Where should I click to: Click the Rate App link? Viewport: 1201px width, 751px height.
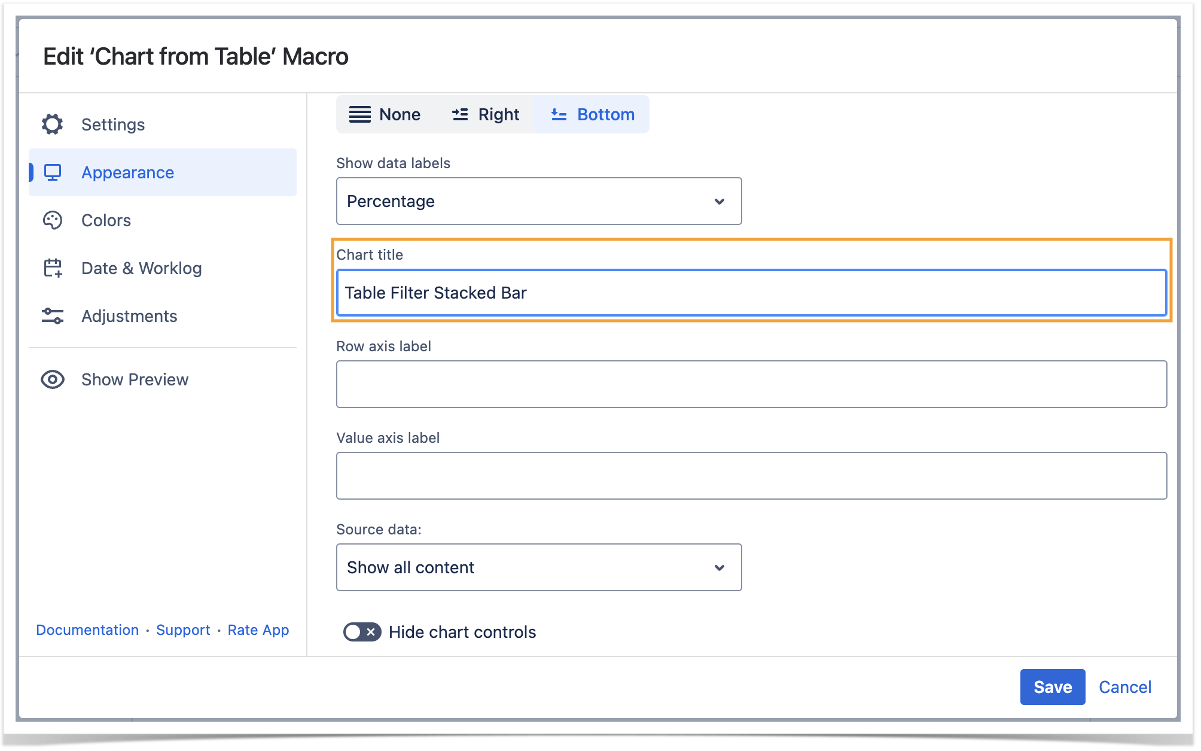coord(258,630)
